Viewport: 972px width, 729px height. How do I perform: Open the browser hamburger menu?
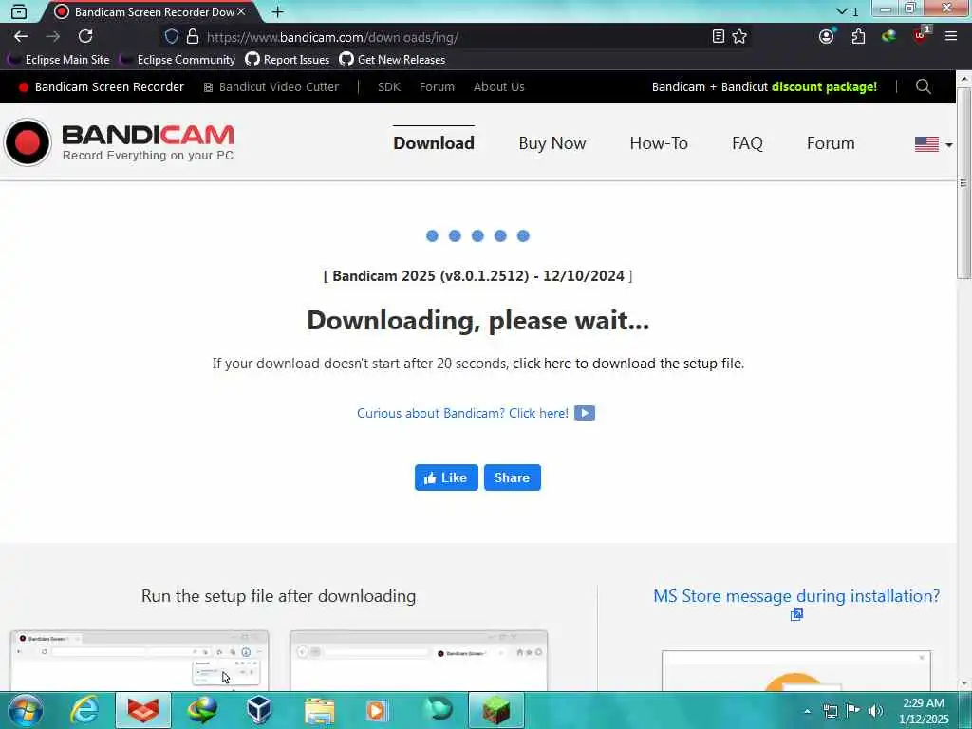click(x=951, y=37)
